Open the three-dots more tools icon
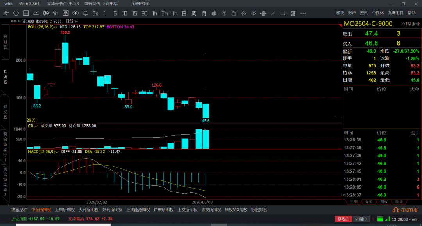422x226 pixels. [x=303, y=13]
